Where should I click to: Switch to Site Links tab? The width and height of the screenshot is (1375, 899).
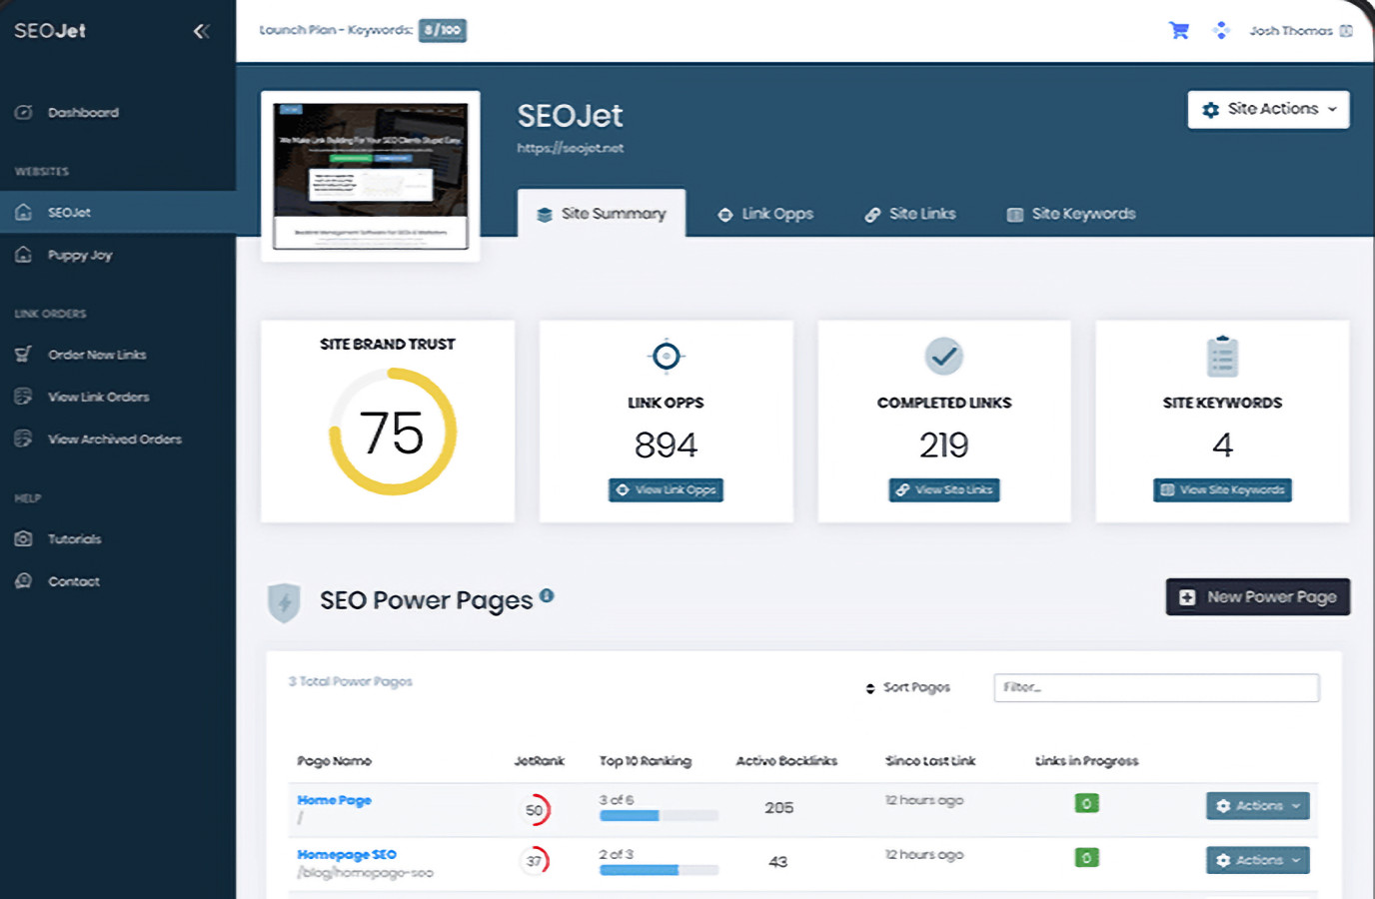910,214
